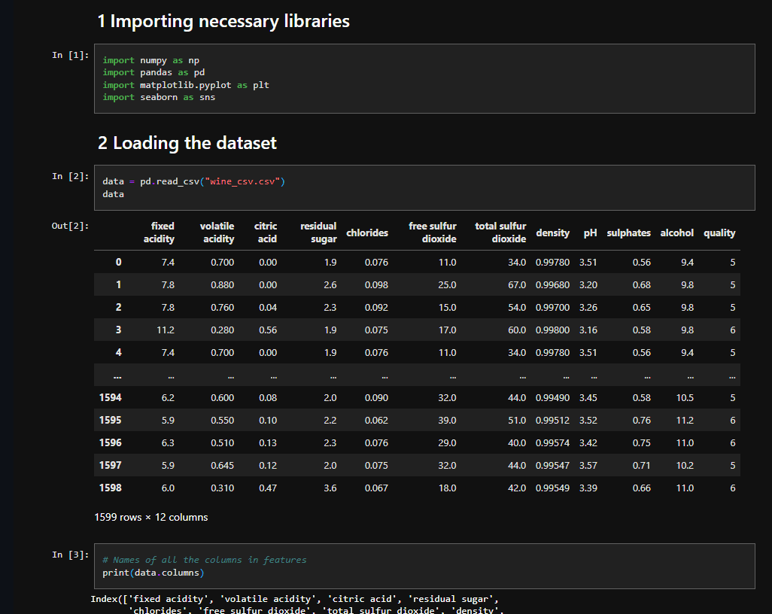Click row index 1594 in the table

point(111,397)
